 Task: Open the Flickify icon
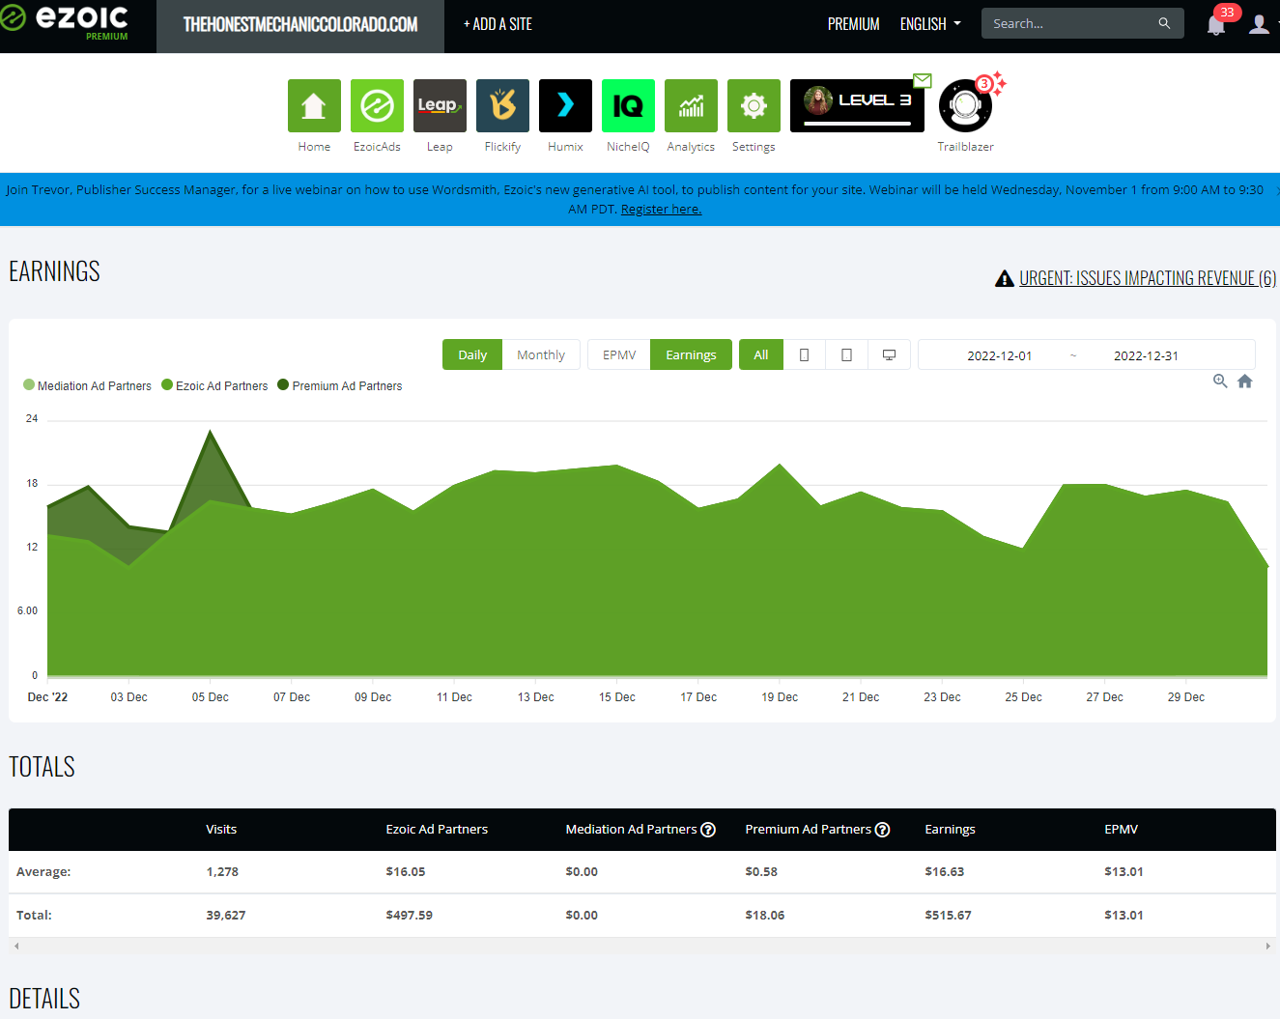pyautogui.click(x=502, y=105)
